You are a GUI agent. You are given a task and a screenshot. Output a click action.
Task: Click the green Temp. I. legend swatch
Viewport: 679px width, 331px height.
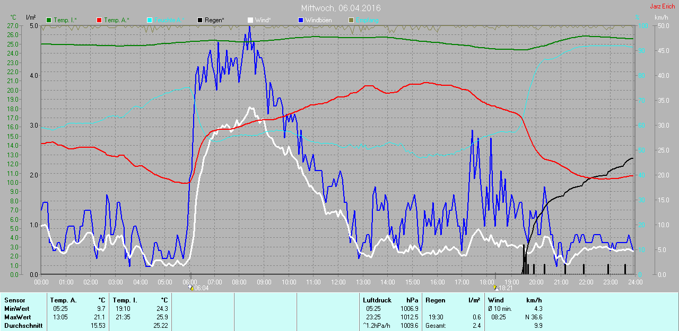pyautogui.click(x=49, y=20)
